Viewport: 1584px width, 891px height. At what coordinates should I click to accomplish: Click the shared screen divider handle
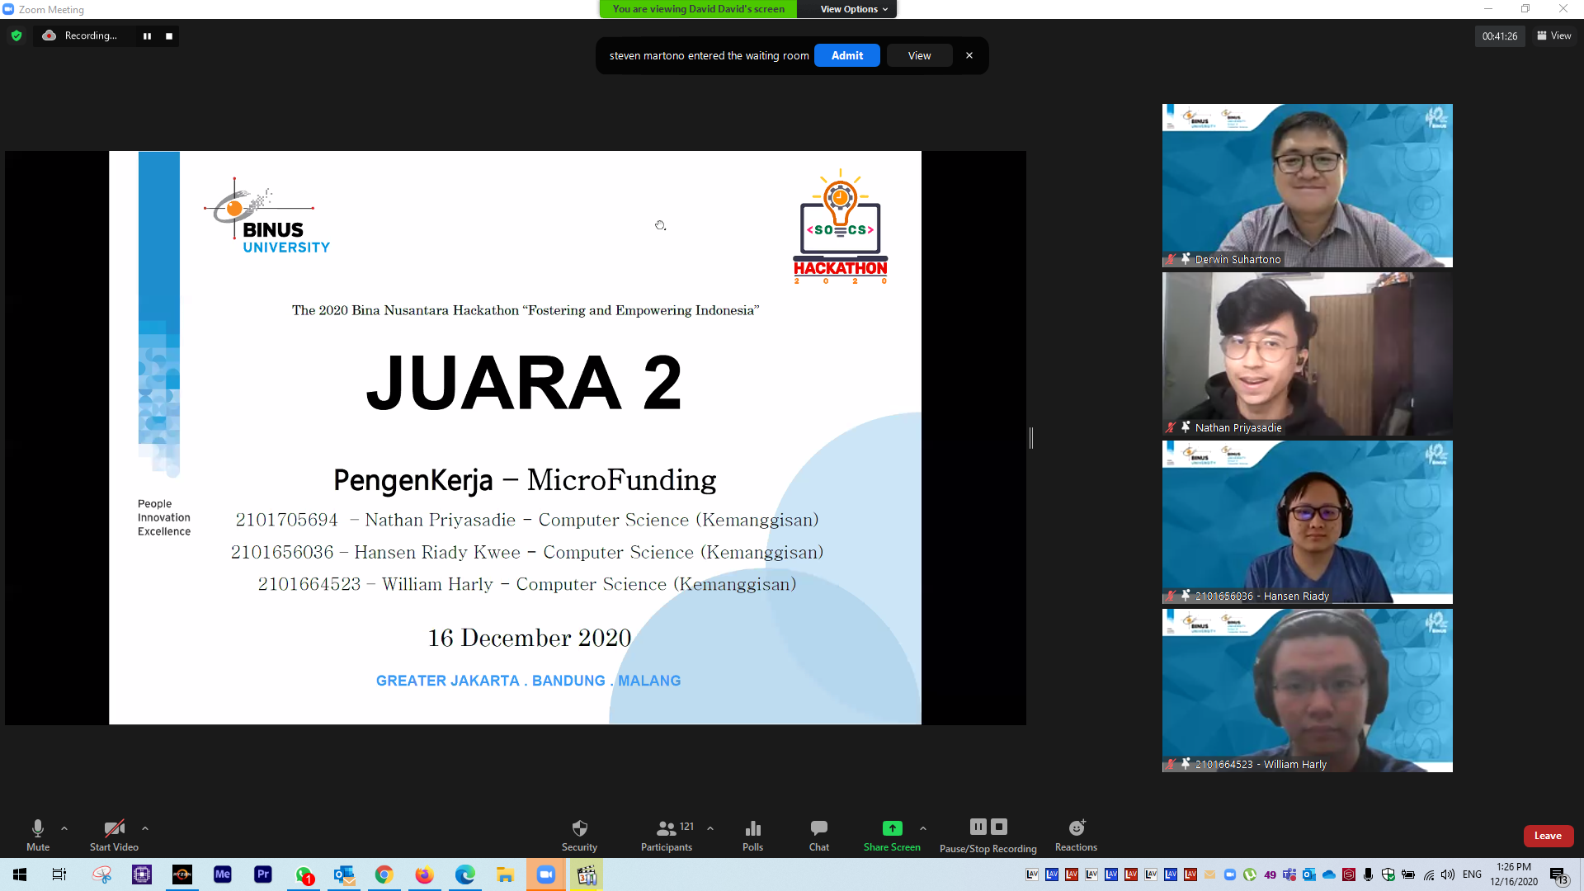coord(1031,438)
